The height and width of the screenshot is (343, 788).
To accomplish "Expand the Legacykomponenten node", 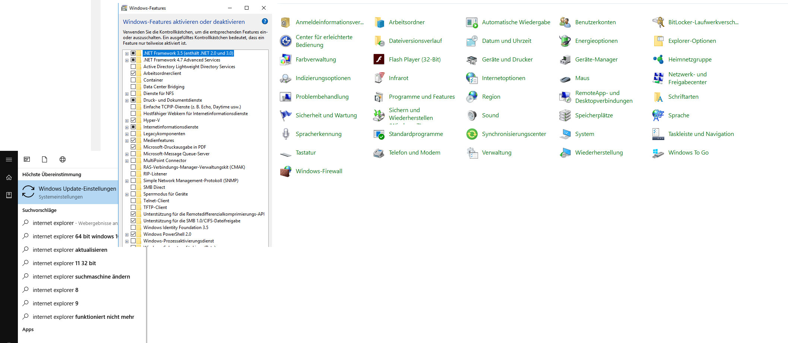I will coord(127,134).
